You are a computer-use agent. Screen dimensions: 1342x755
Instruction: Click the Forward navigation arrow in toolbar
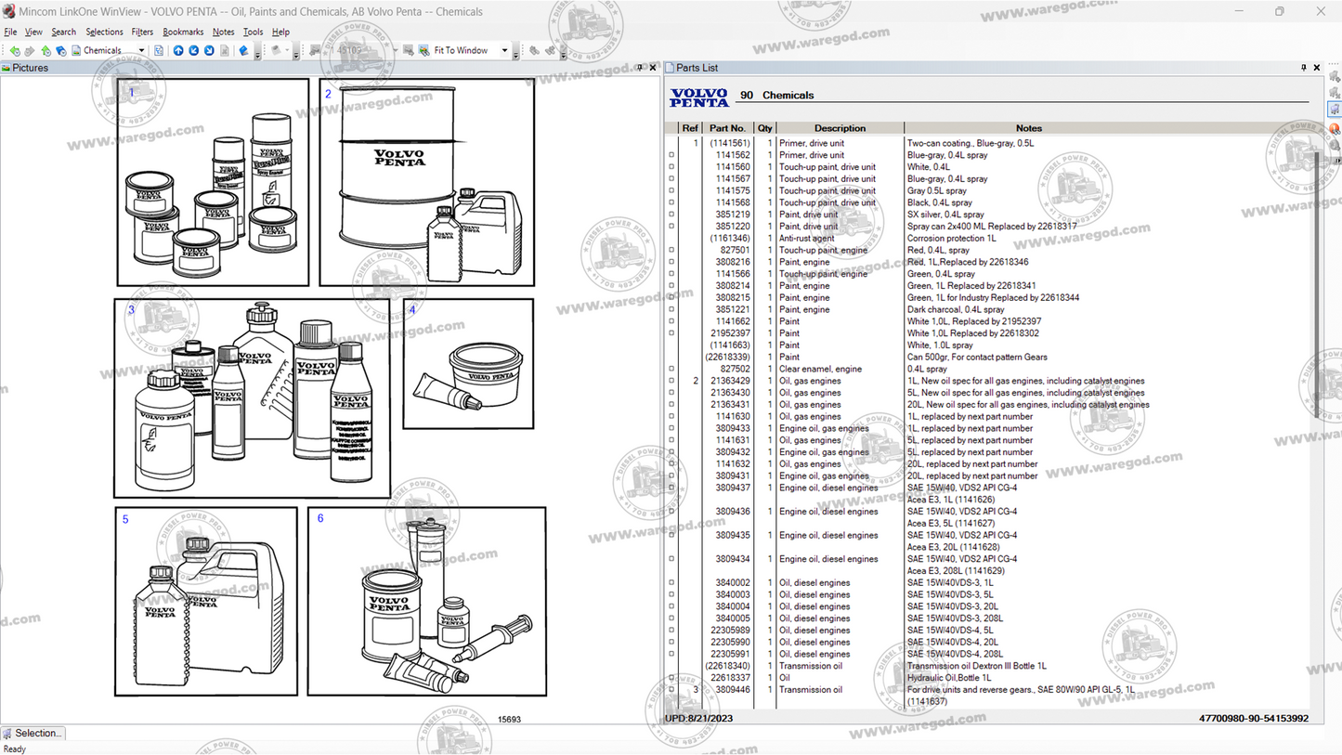coord(29,50)
